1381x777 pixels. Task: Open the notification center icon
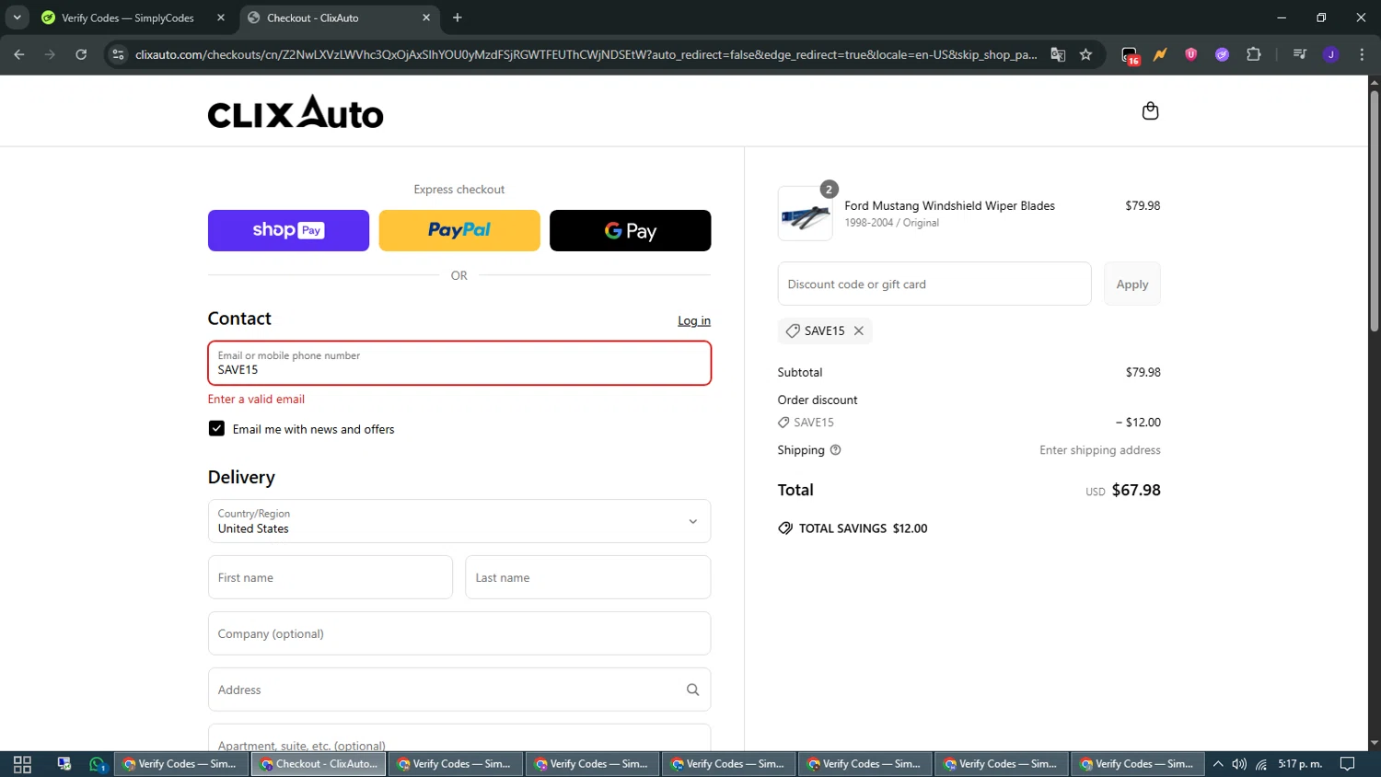point(1347,764)
